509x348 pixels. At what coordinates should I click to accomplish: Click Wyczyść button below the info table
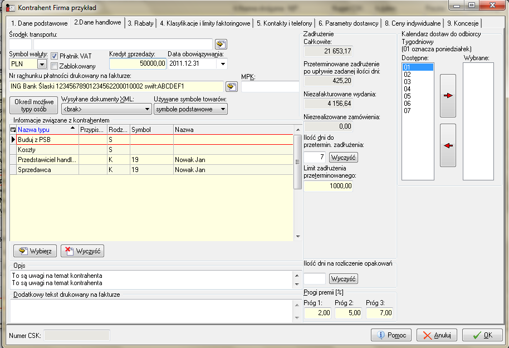click(x=82, y=251)
